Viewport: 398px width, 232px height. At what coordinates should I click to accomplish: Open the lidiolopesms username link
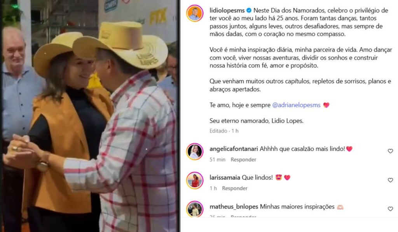point(227,10)
